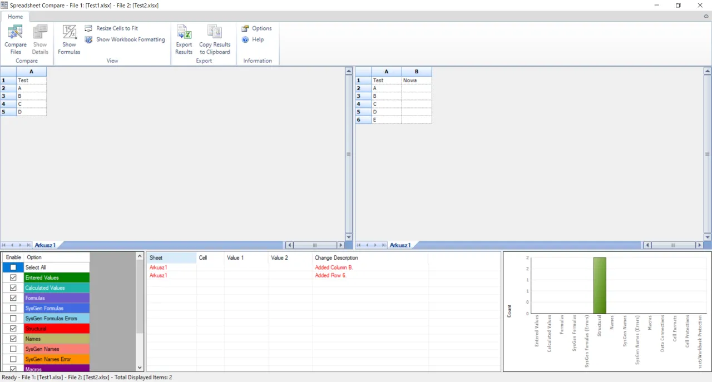The image size is (712, 382).
Task: Switch to the Home ribbon tab
Action: point(15,17)
